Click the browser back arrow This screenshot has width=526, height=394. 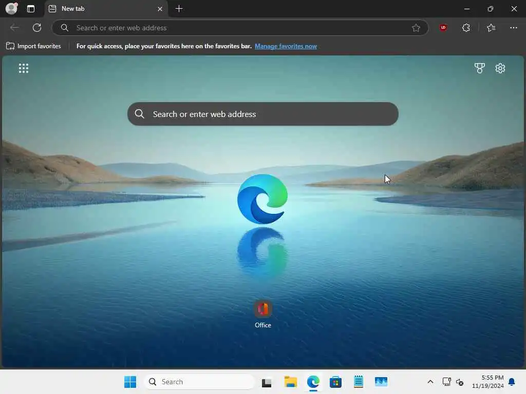click(x=14, y=28)
